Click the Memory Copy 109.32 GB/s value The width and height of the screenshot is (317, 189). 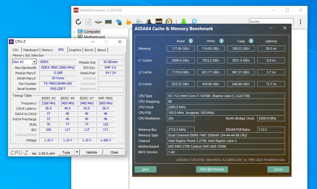[x=241, y=49]
